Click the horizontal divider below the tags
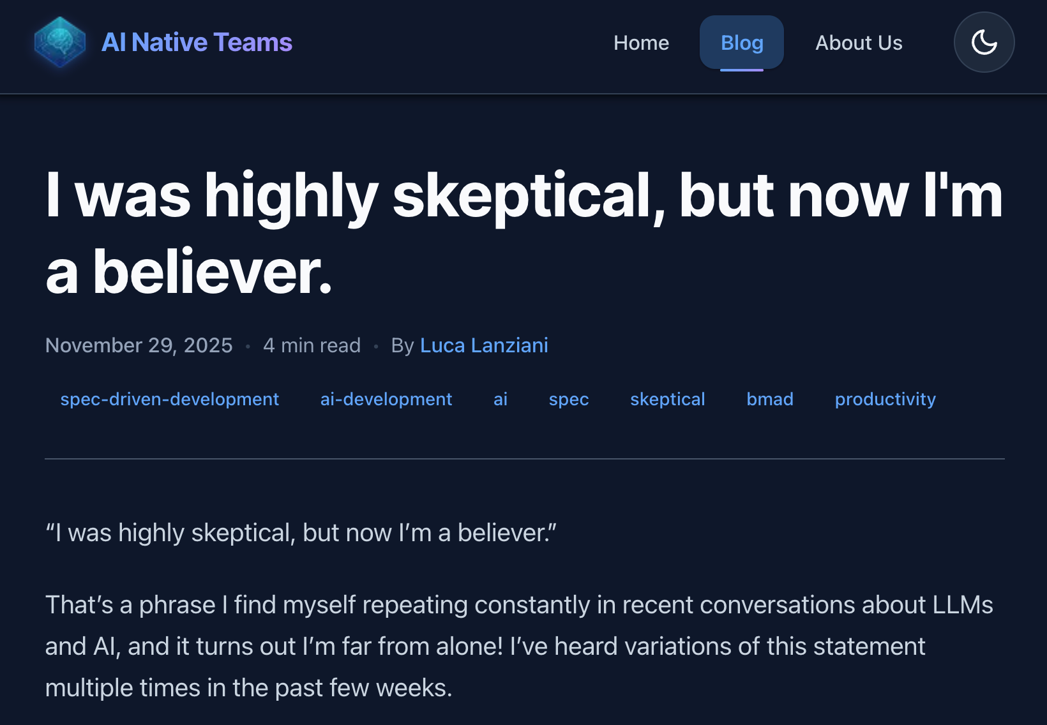The height and width of the screenshot is (725, 1047). click(525, 459)
